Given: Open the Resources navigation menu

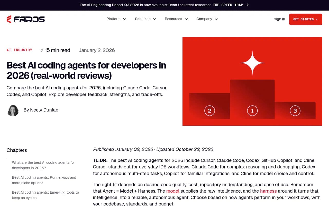Looking at the screenshot, I should (x=176, y=19).
